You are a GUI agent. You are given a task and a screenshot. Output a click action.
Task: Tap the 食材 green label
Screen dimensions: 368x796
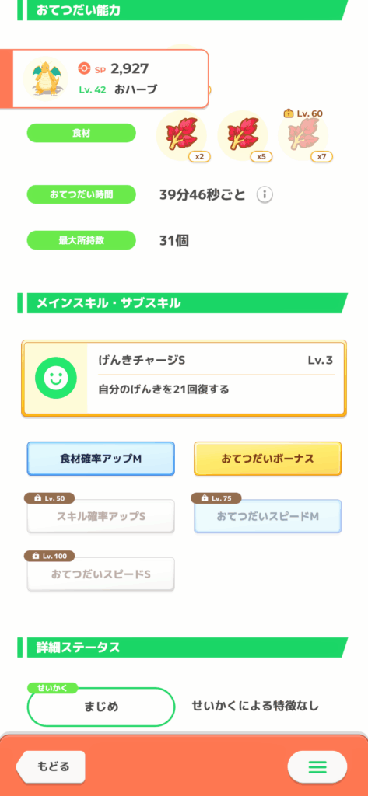[x=82, y=132]
